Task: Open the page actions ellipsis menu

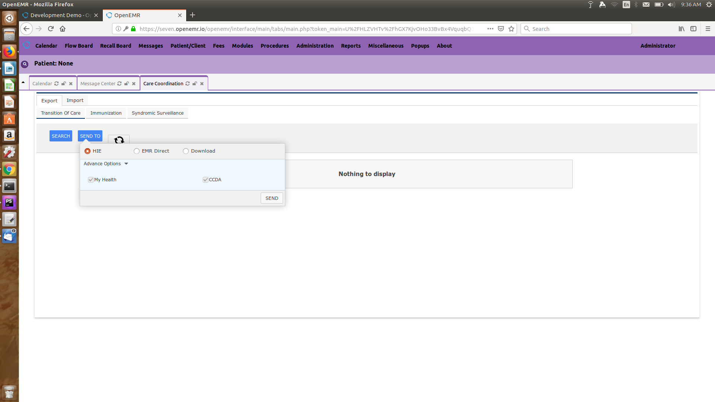Action: [490, 29]
